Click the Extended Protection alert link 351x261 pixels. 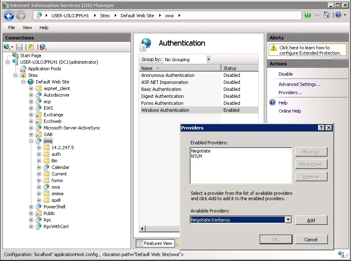point(310,50)
